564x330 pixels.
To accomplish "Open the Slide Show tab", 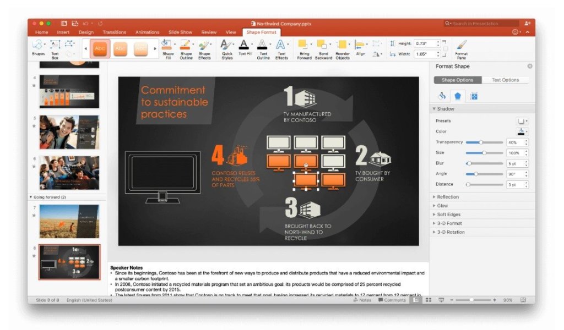I will [x=180, y=32].
